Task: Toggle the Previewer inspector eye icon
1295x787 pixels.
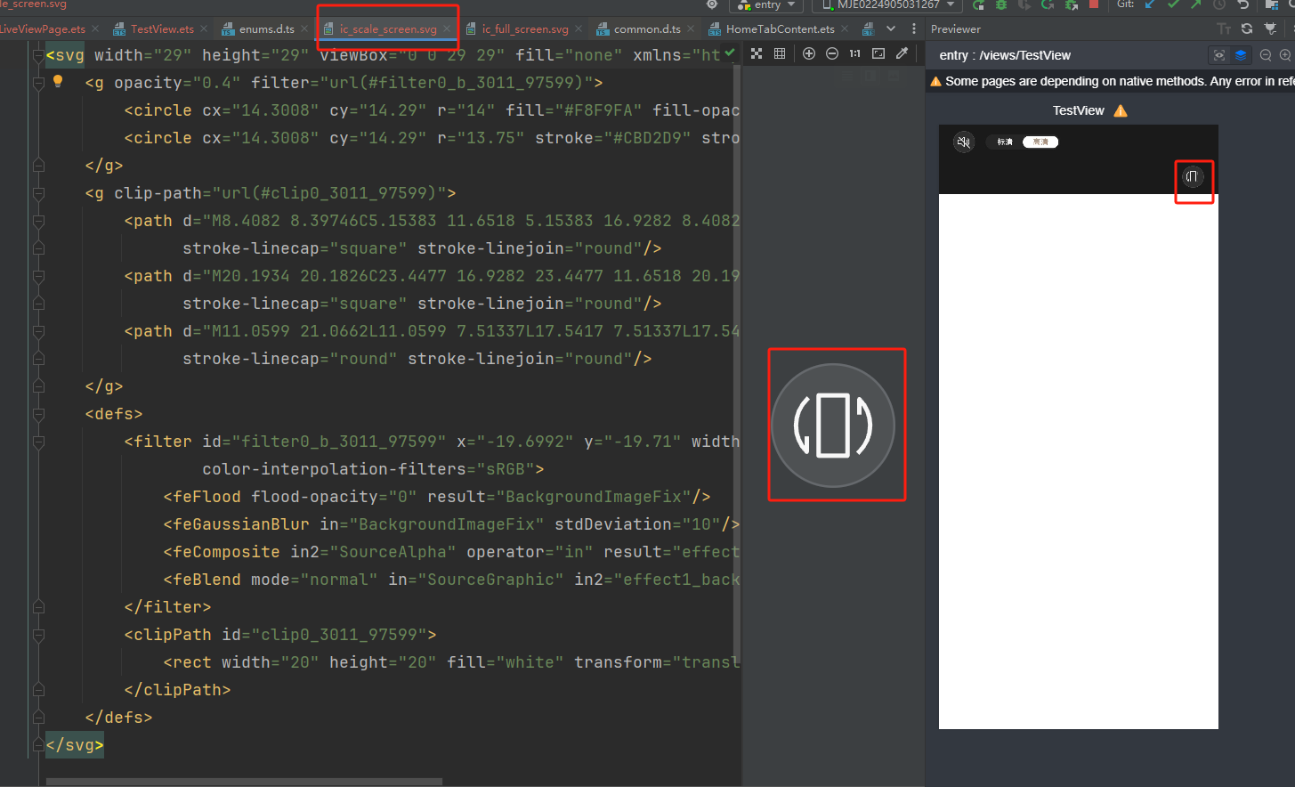Action: [x=1219, y=55]
